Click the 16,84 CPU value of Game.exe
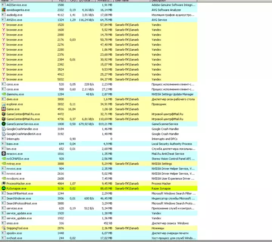This screenshot has width=272, height=242. point(72,109)
